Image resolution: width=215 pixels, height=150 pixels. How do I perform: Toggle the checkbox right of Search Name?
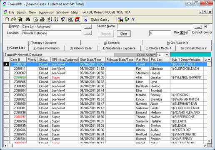pos(205,26)
